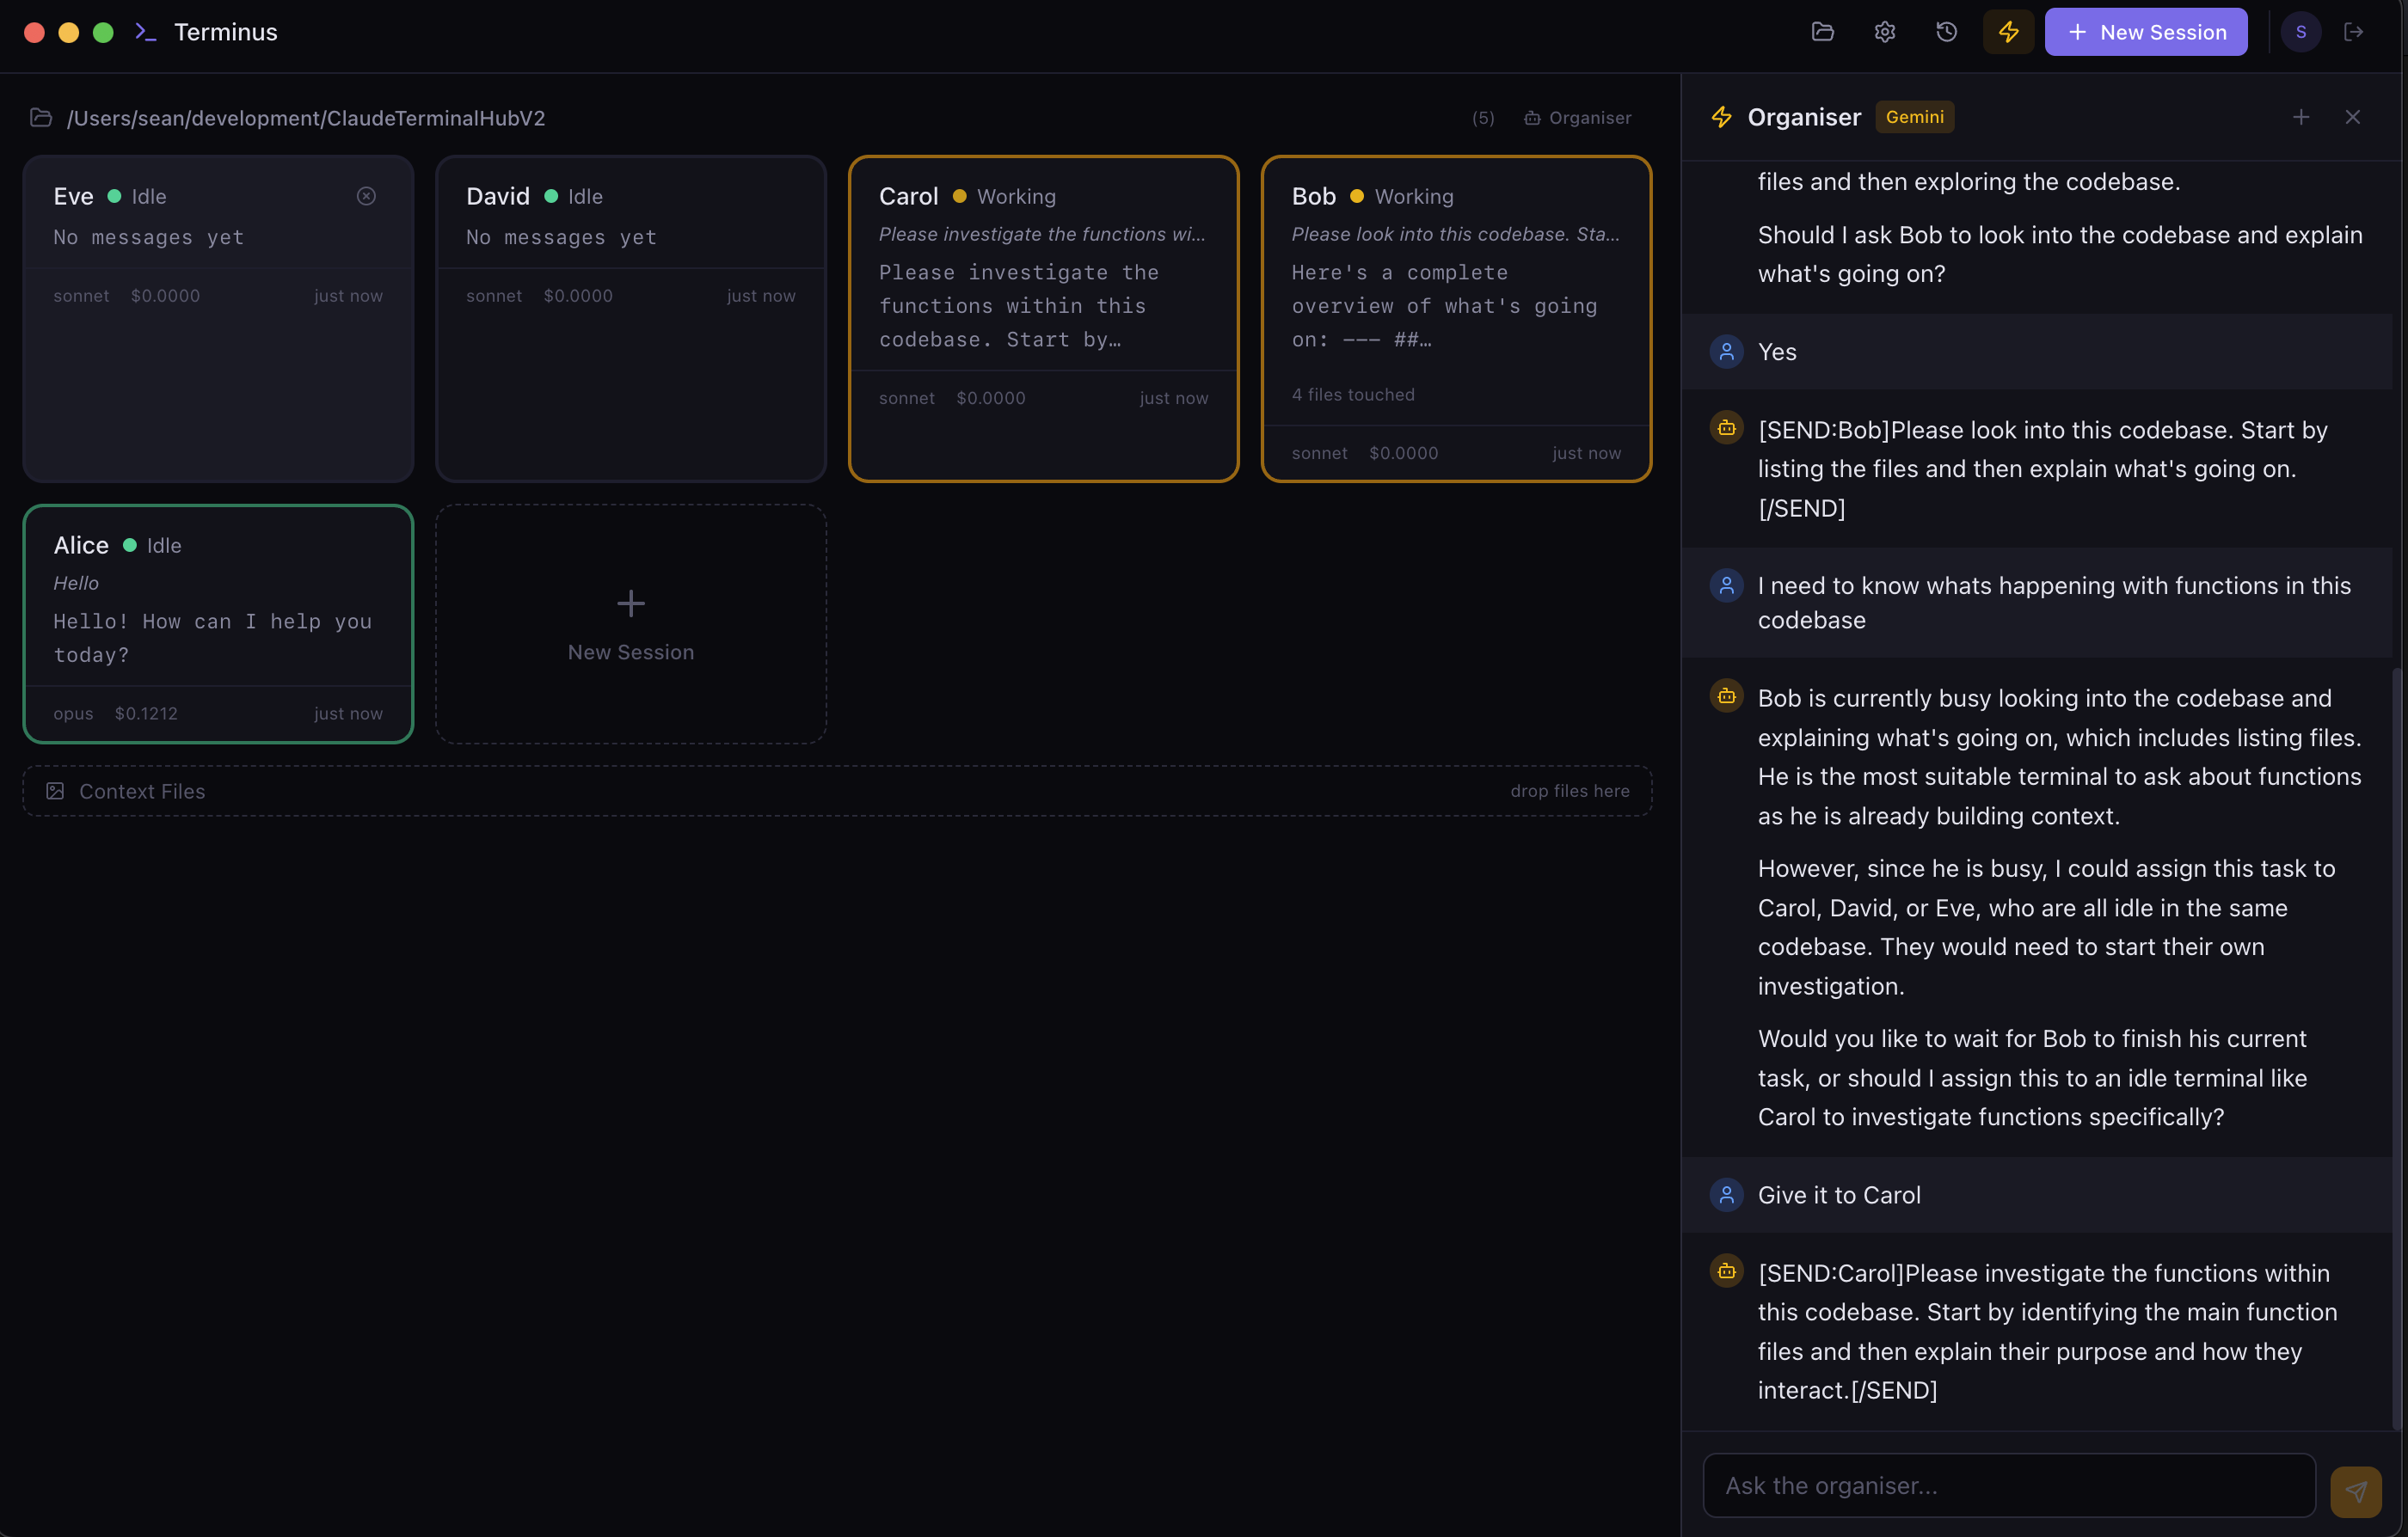The width and height of the screenshot is (2408, 1537).
Task: Select Carol's working session card
Action: [1043, 318]
